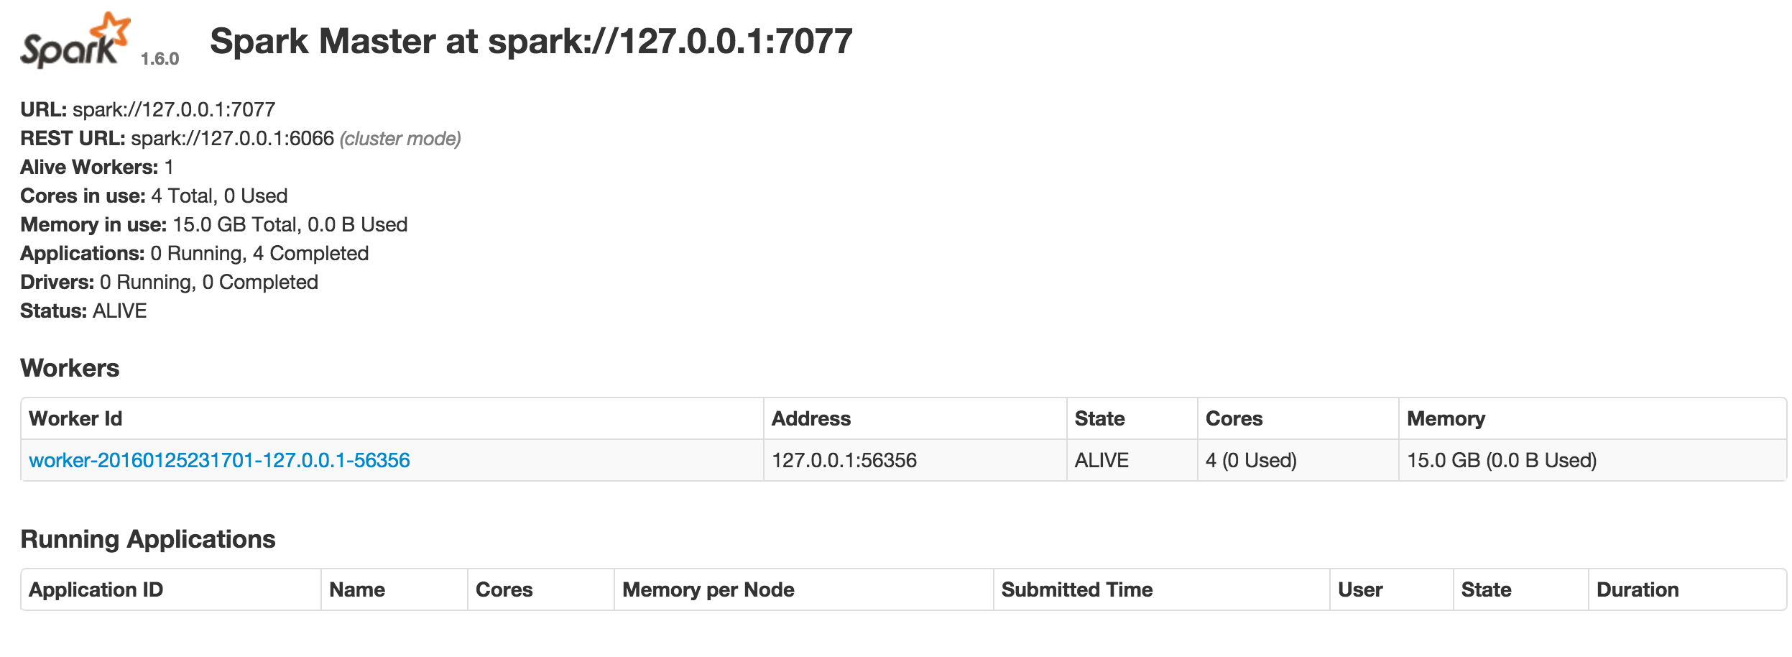Sort Workers table by Address header
The height and width of the screenshot is (657, 1792).
pos(811,419)
